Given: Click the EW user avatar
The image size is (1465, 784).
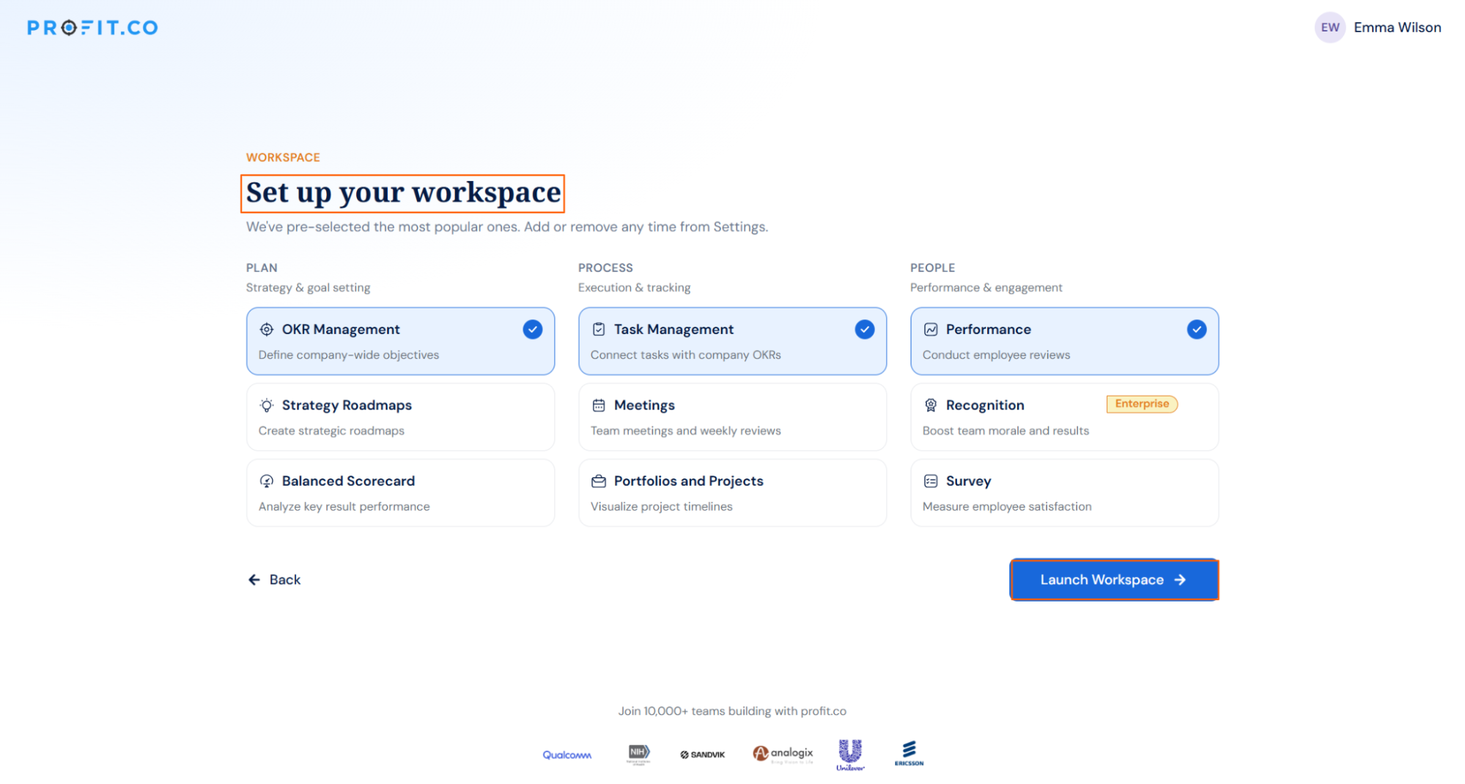Looking at the screenshot, I should pyautogui.click(x=1329, y=28).
